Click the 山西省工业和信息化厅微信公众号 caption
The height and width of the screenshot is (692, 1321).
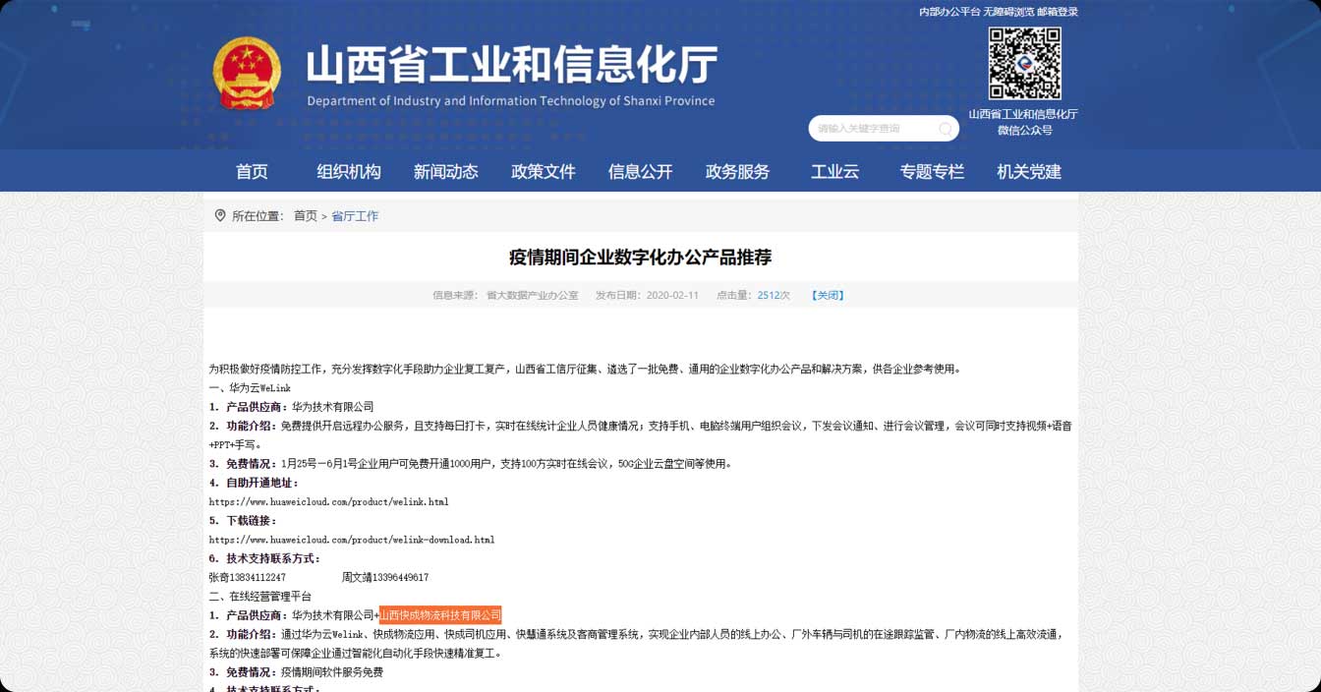(1023, 122)
